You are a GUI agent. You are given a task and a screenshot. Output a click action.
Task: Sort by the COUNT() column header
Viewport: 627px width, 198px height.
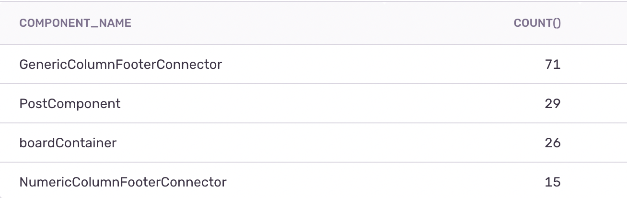[537, 23]
